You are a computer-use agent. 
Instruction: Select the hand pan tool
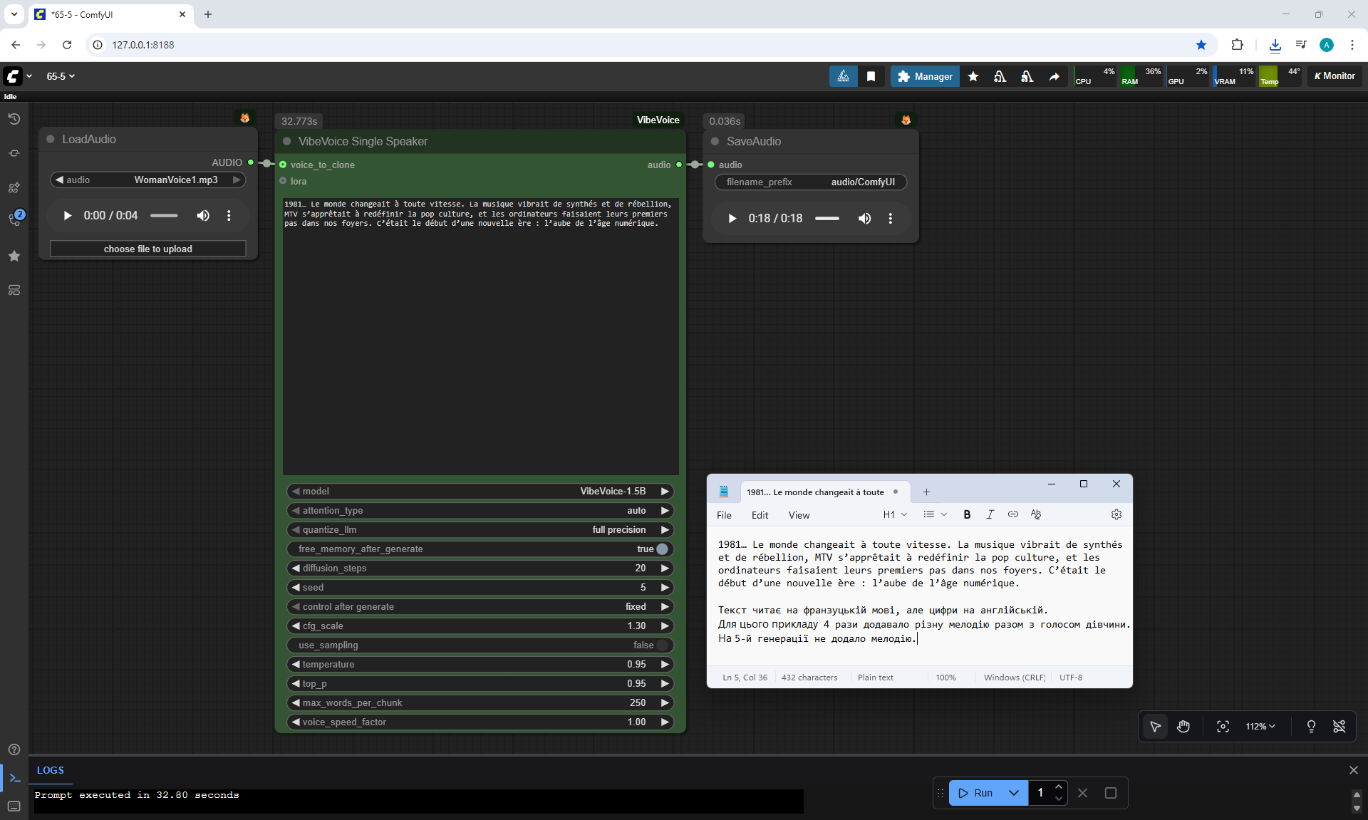point(1183,726)
